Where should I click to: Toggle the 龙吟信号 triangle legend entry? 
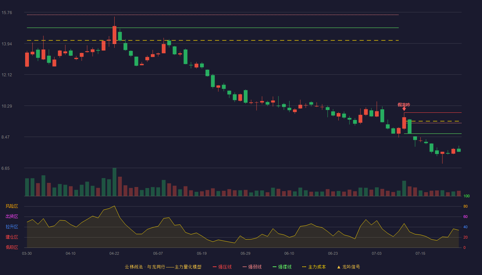pos(348,267)
